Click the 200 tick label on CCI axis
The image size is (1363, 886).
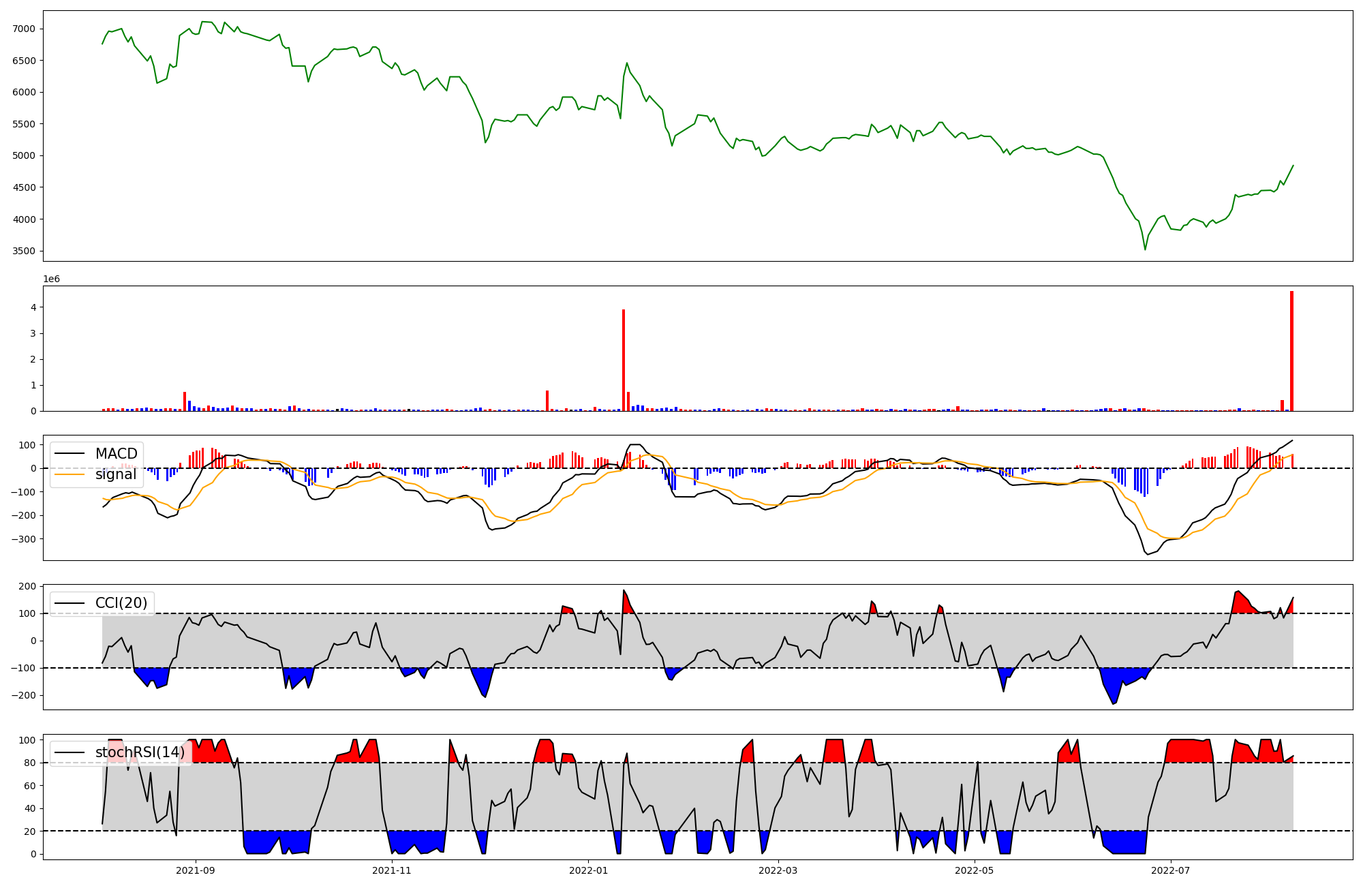tap(27, 586)
